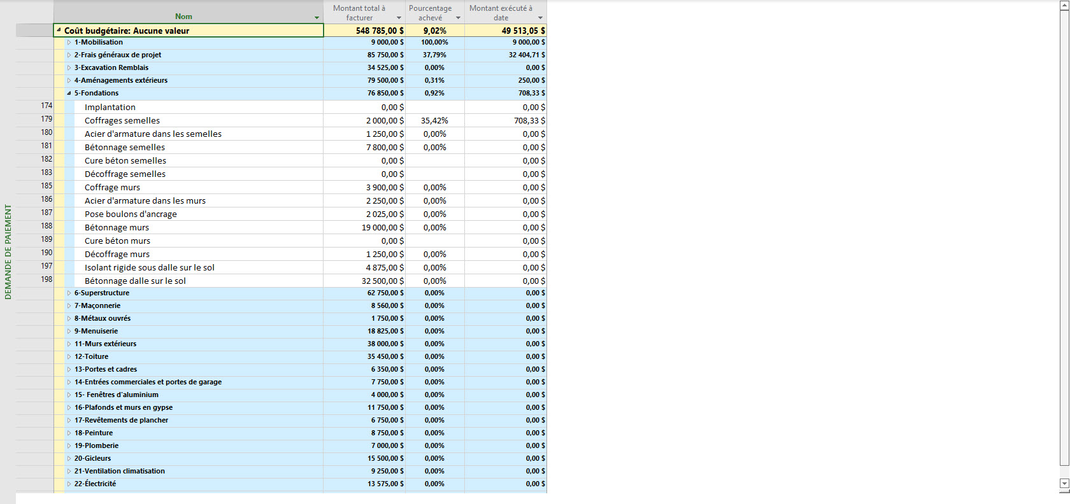Open the Nom column filter dropdown
The height and width of the screenshot is (504, 1070).
pos(317,18)
